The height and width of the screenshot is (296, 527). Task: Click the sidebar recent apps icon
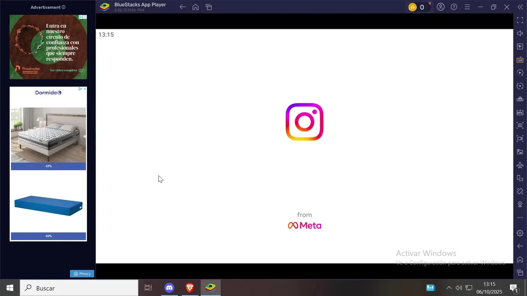[520, 273]
